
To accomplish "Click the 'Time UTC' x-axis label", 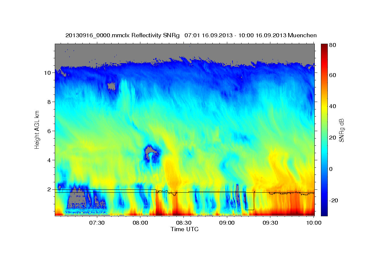I will 184,229.
